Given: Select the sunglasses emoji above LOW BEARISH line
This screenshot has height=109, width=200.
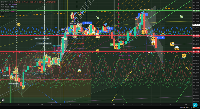Looking at the screenshot, I should (98, 50).
